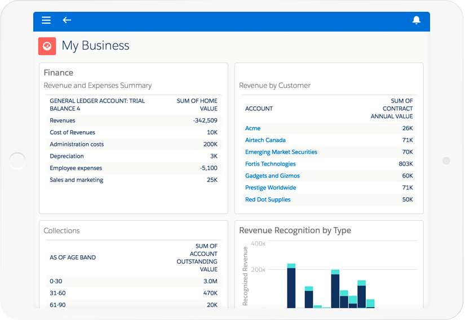The image size is (465, 320).
Task: Go back using the arrow icon
Action: click(x=67, y=20)
